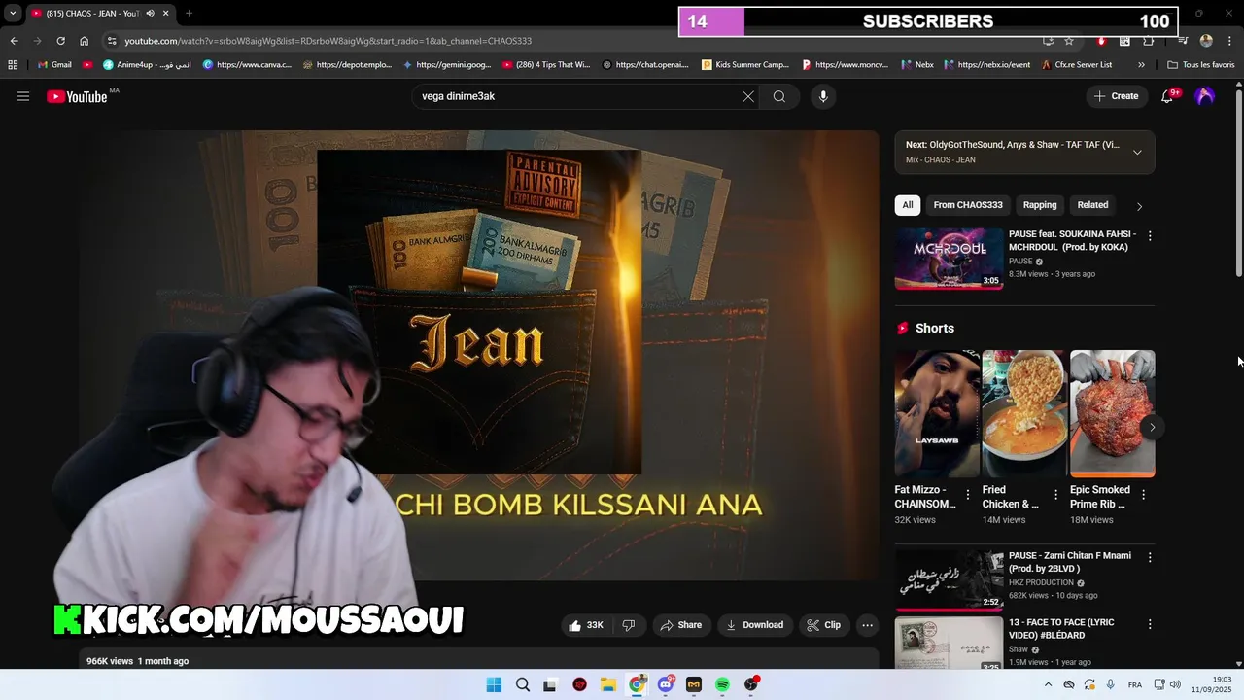1244x700 pixels.
Task: Open the MCHRDOUL video thumbnail
Action: [x=949, y=259]
